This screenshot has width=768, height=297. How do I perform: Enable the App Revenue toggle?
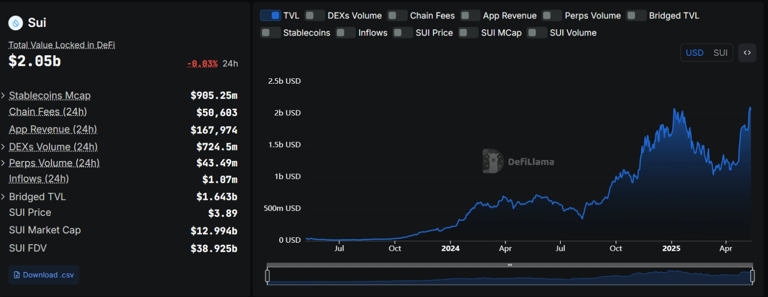[x=470, y=15]
